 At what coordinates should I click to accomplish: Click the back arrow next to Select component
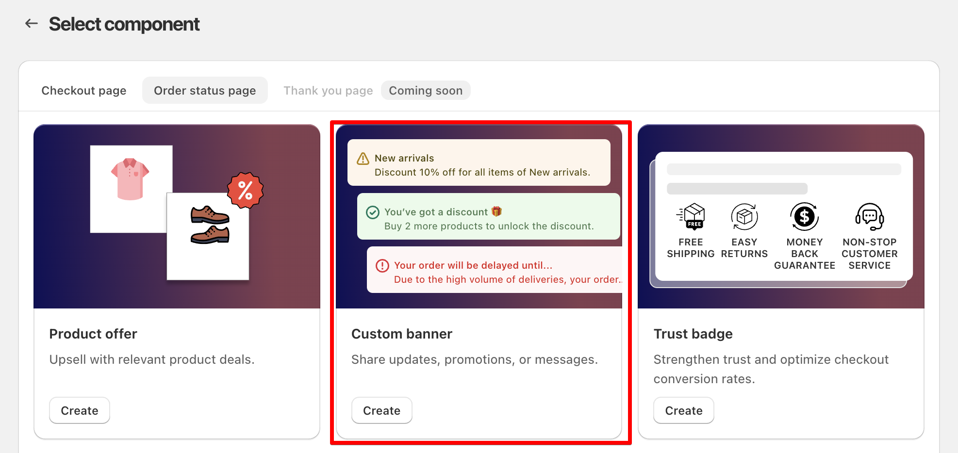point(31,23)
